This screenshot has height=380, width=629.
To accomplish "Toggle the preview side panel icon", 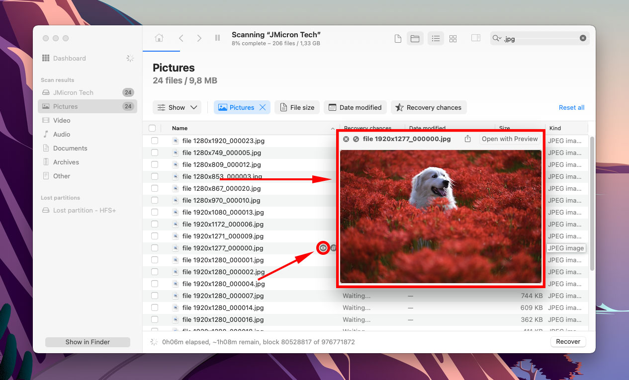I will coord(475,38).
